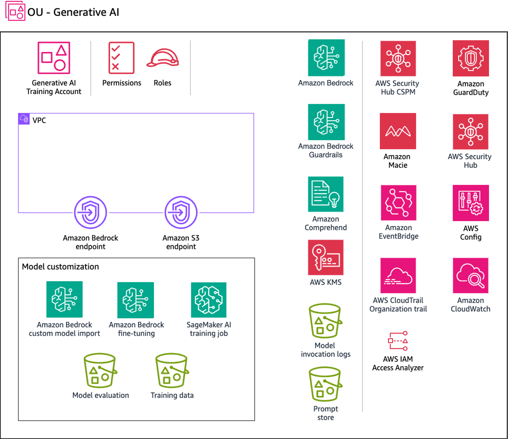Click the 'AWS KMS' label text
This screenshot has width=508, height=439.
click(326, 282)
